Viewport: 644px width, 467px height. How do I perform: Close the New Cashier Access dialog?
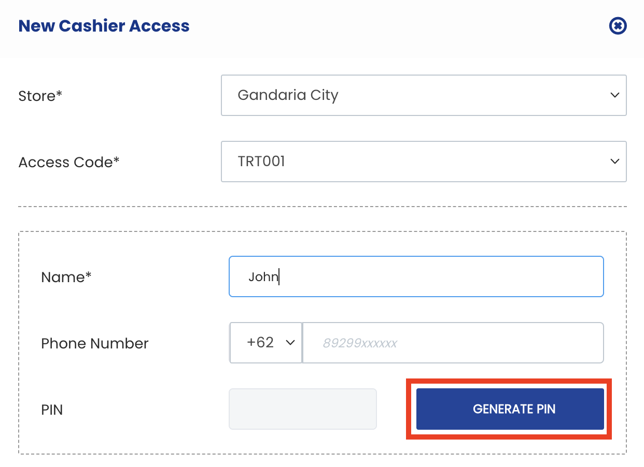618,26
